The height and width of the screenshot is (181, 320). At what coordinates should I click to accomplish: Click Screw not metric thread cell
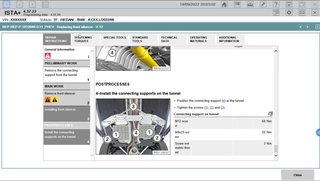tap(182, 148)
